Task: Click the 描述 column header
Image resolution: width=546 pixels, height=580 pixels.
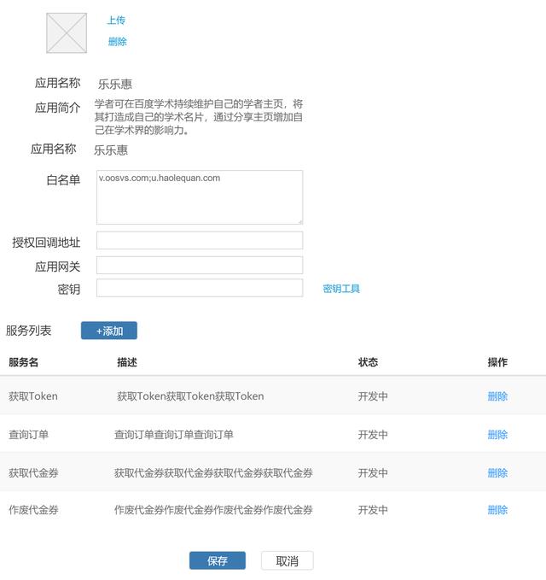Action: (x=127, y=362)
